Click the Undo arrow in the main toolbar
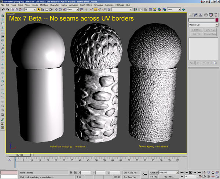 (3, 10)
